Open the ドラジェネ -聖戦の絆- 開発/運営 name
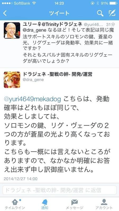The image size is (119, 211). (x=57, y=74)
